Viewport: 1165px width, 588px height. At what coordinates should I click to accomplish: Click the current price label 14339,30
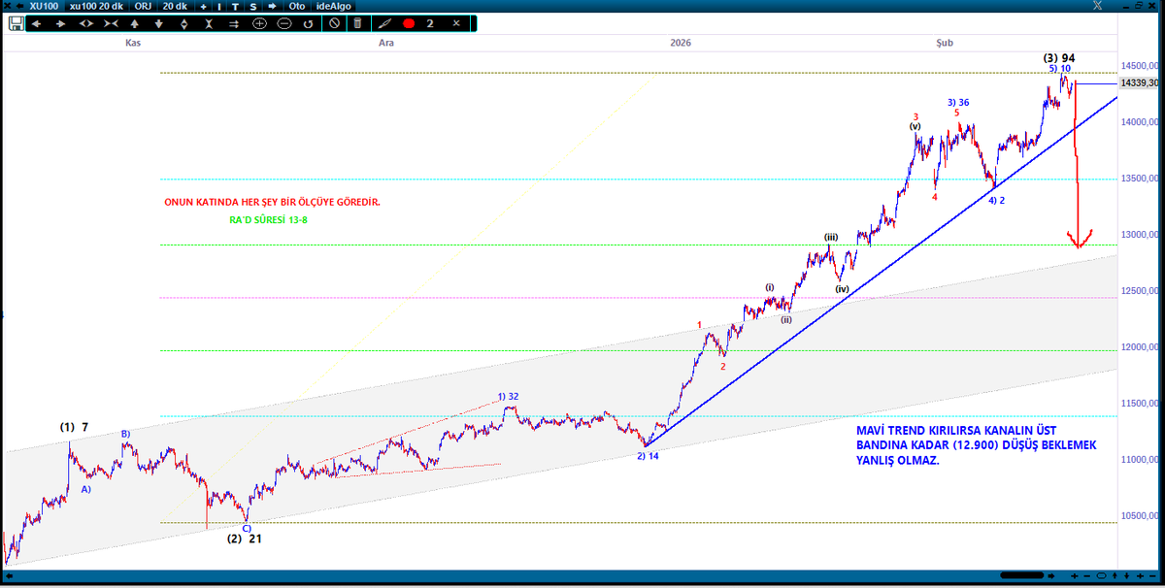pos(1139,83)
